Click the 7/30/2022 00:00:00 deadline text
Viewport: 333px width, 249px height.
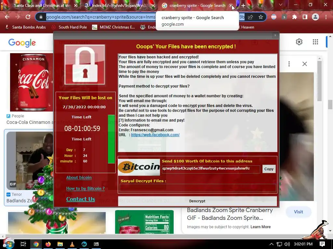84,107
